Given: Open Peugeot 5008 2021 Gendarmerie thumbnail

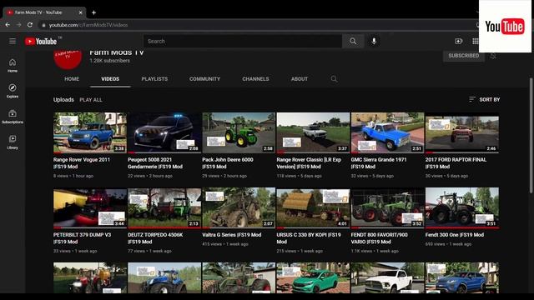Looking at the screenshot, I should [164, 132].
